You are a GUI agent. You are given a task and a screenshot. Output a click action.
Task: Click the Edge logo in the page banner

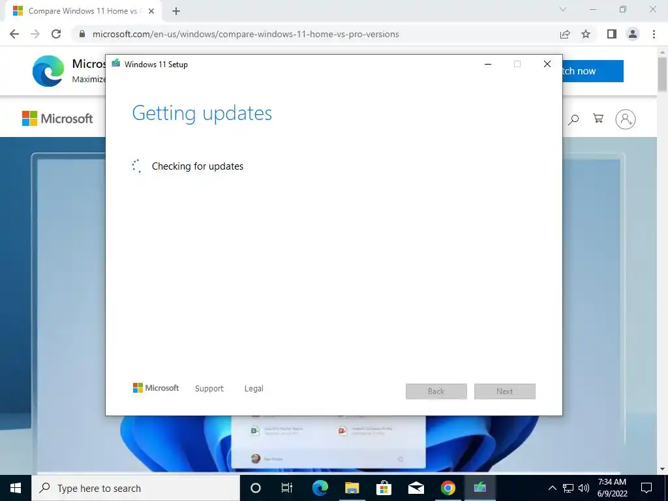[48, 71]
